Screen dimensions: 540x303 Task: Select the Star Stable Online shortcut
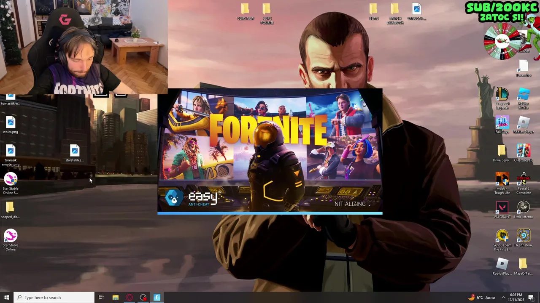[x=11, y=240]
